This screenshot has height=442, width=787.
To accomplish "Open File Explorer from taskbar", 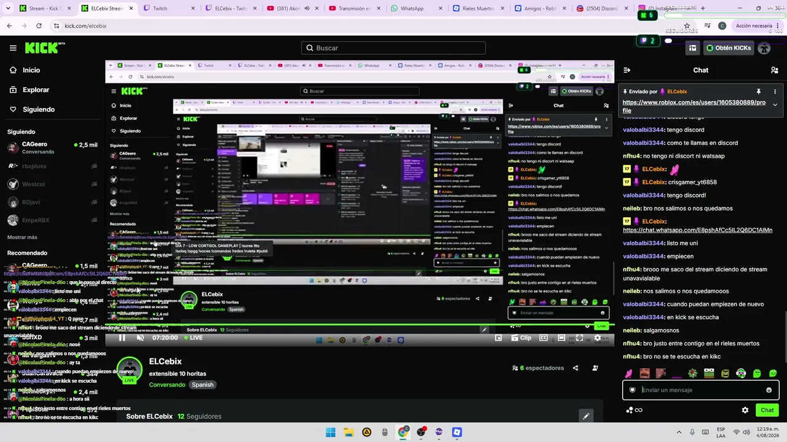I will click(x=348, y=432).
